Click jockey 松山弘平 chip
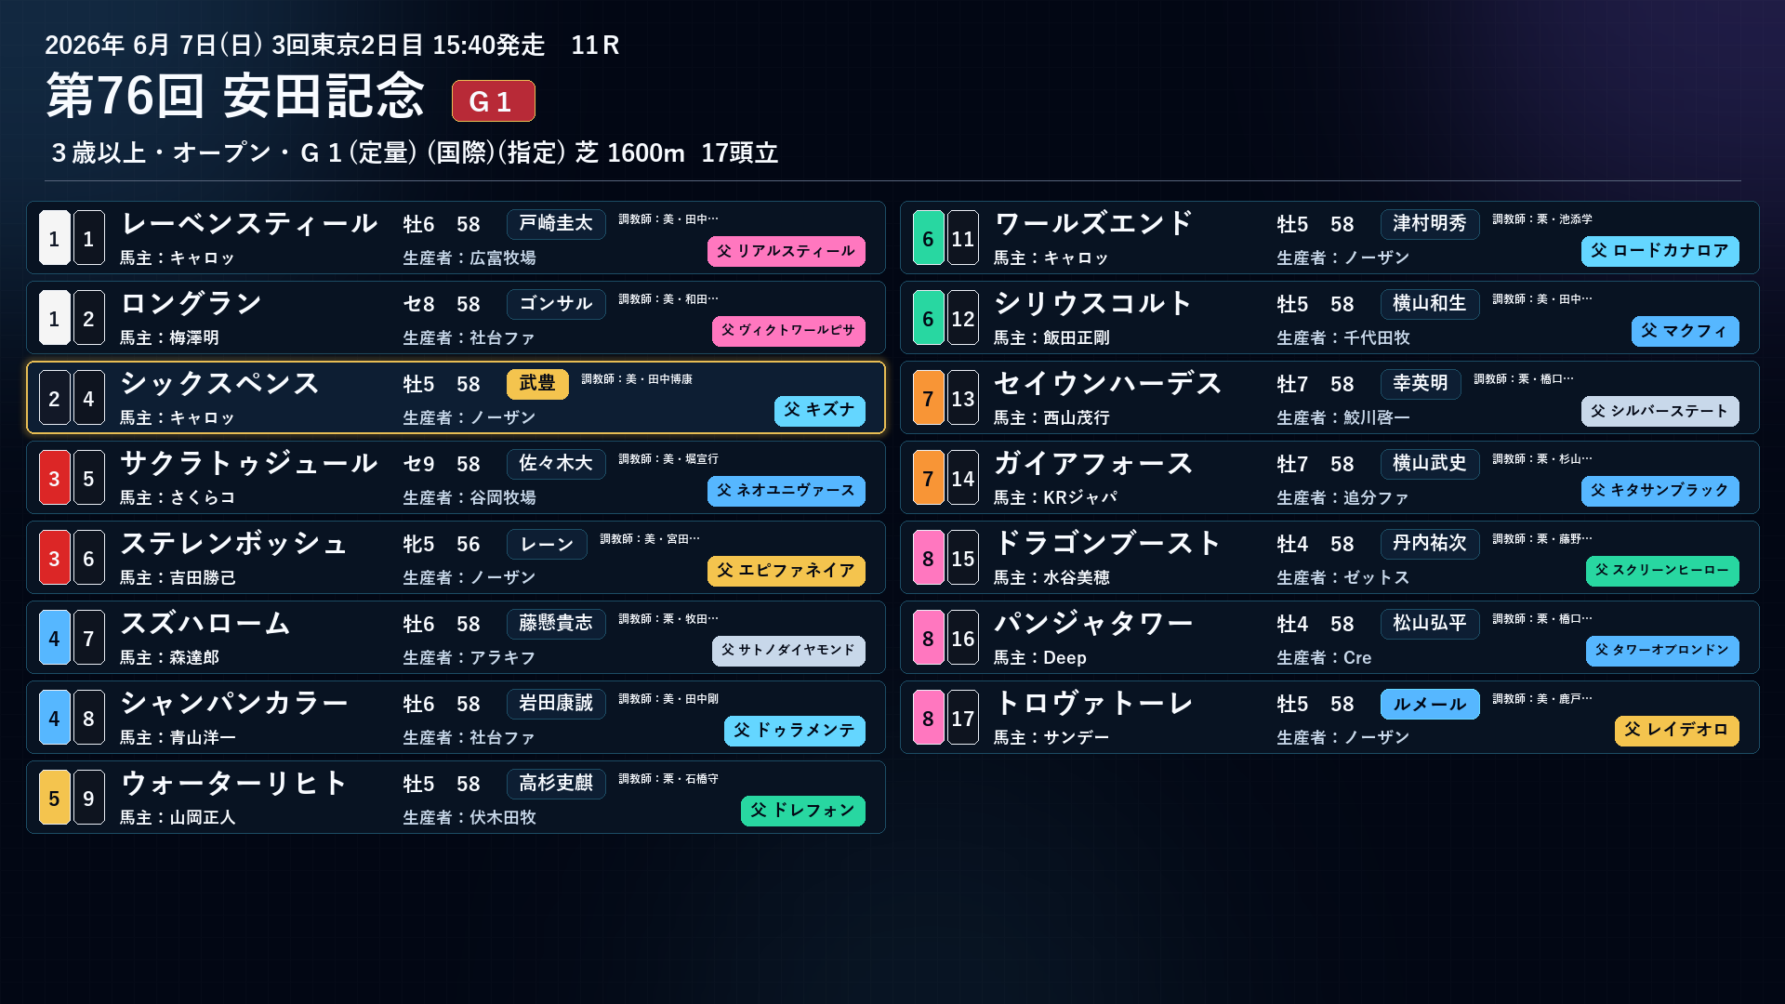 click(1430, 624)
